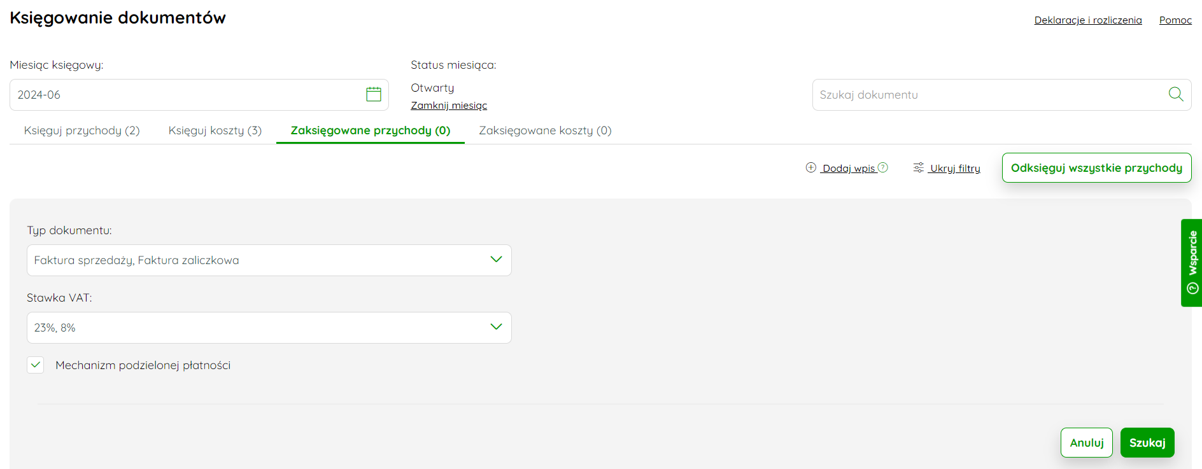The width and height of the screenshot is (1202, 469).
Task: Open the help question mark next to Dodaj wpis
Action: (x=883, y=167)
